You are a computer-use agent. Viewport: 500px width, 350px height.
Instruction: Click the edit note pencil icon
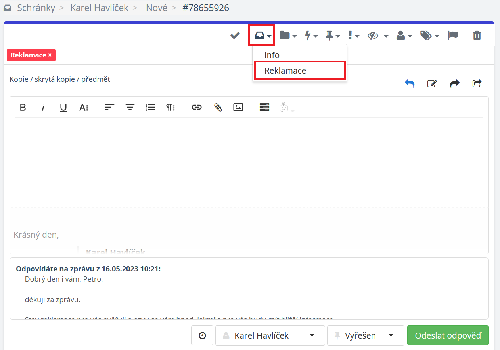point(432,83)
